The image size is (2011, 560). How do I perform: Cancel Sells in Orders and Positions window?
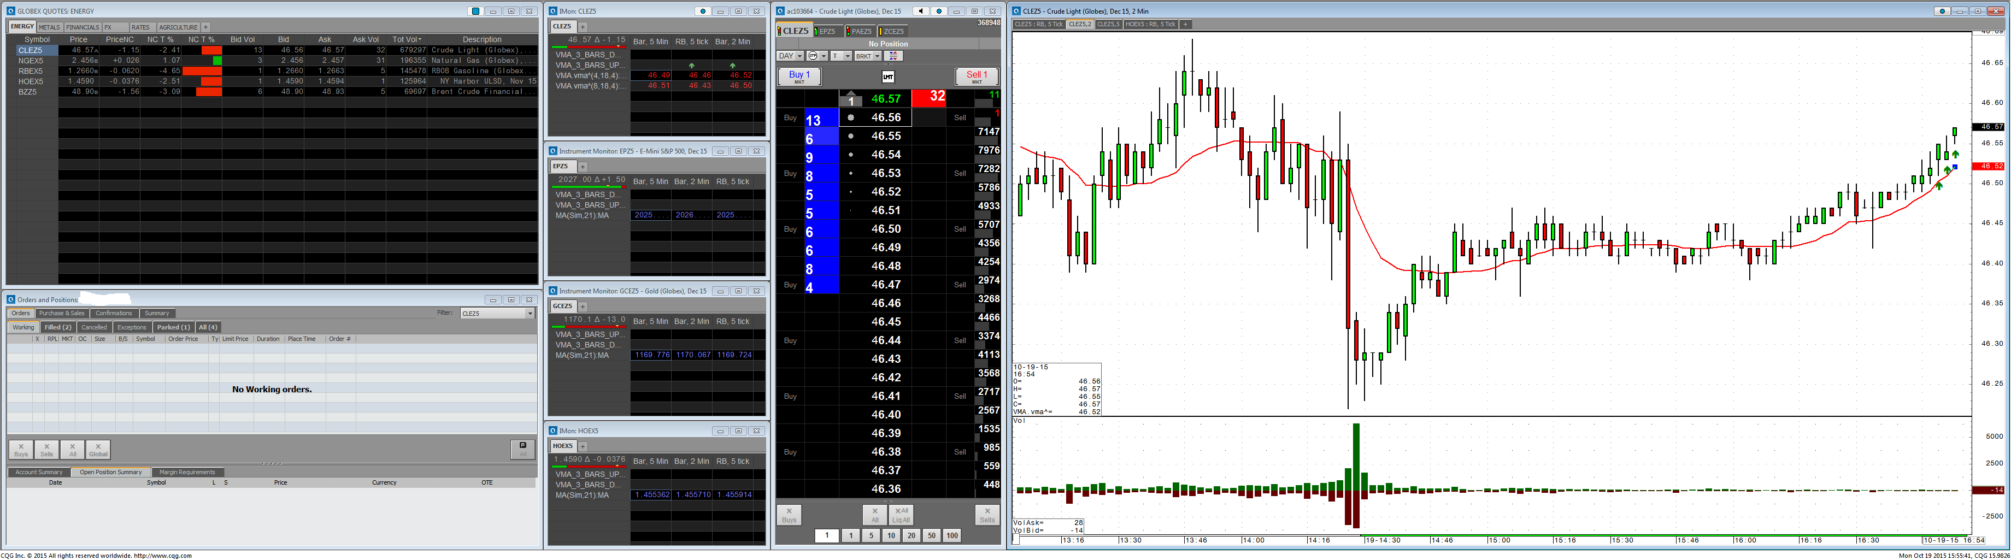[x=47, y=450]
